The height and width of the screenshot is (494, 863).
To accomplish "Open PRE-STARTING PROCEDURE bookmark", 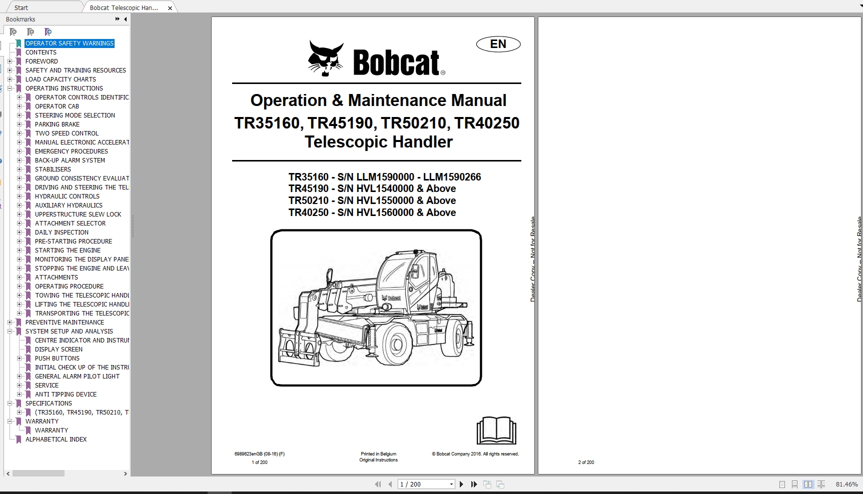I will tap(74, 241).
